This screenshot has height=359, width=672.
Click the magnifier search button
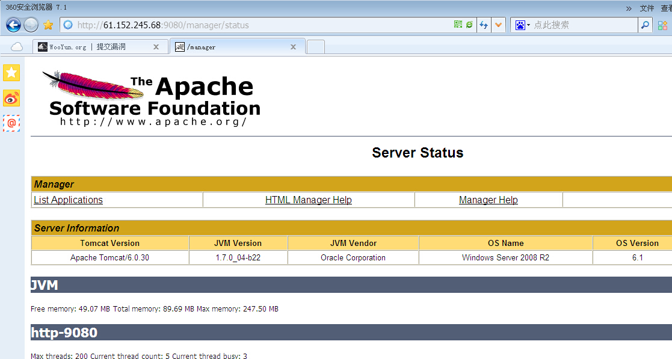point(645,25)
